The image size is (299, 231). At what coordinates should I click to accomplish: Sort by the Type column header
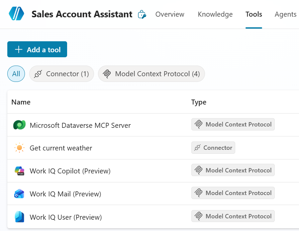(x=199, y=102)
